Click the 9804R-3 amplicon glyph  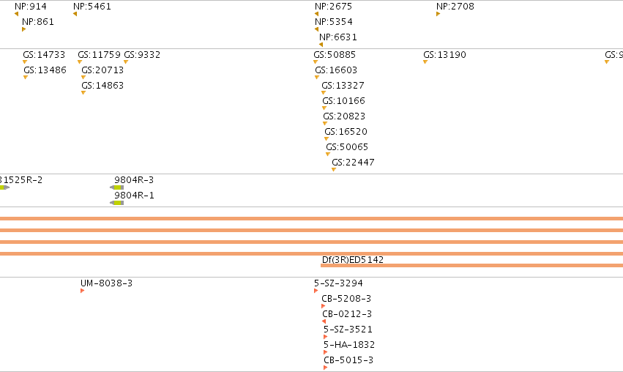[x=117, y=187]
